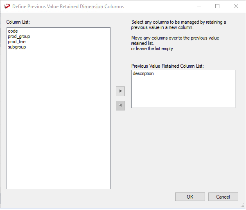This screenshot has width=246, height=210.
Task: Click empty space in the Column List box
Action: click(59, 122)
